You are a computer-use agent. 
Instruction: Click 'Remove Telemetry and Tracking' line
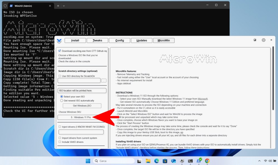[133, 74]
